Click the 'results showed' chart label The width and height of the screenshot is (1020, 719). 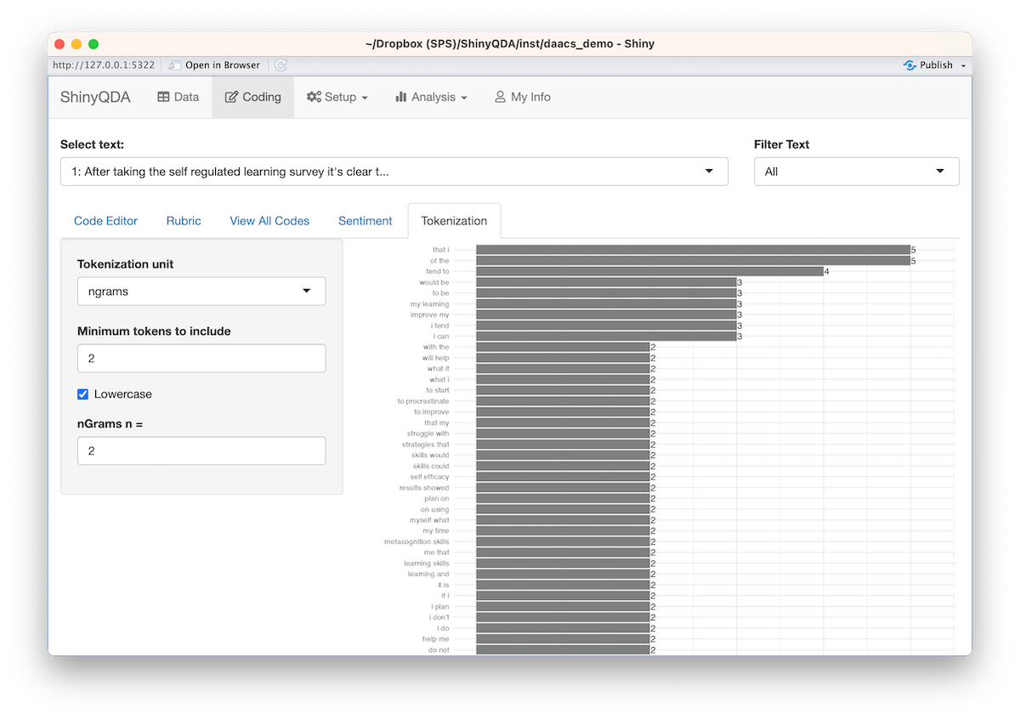[x=424, y=488]
